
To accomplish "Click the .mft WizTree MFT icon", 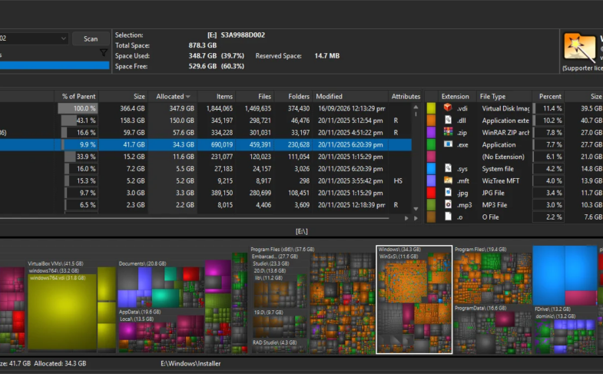I will tap(448, 180).
